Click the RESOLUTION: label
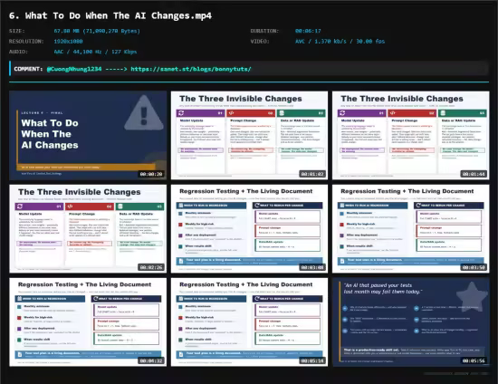 pyautogui.click(x=26, y=42)
